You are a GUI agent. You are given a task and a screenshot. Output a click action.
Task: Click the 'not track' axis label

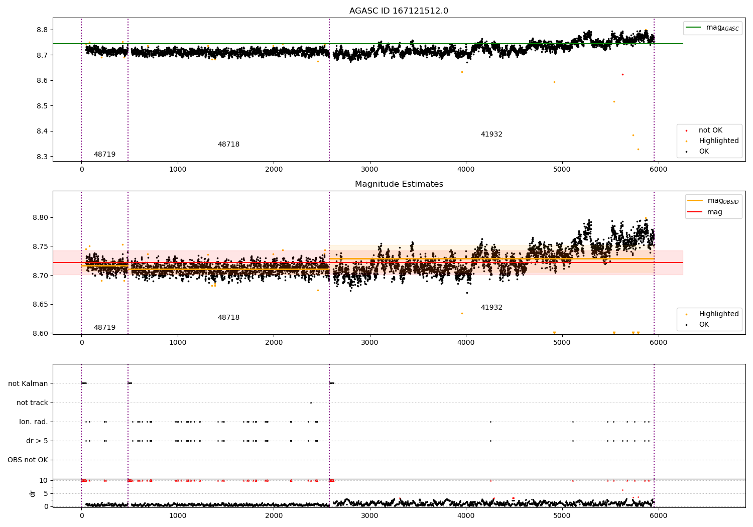click(x=32, y=403)
